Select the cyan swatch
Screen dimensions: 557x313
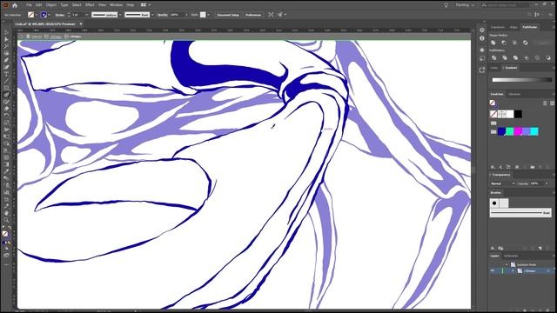[534, 131]
